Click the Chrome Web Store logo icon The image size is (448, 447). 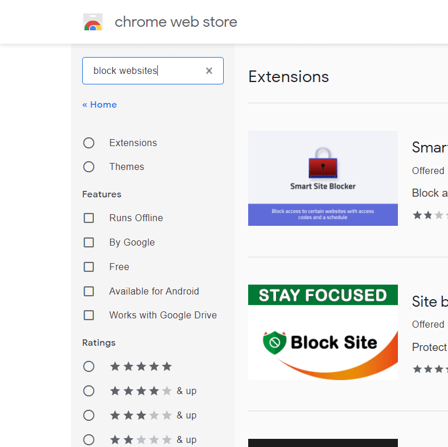[x=93, y=22]
